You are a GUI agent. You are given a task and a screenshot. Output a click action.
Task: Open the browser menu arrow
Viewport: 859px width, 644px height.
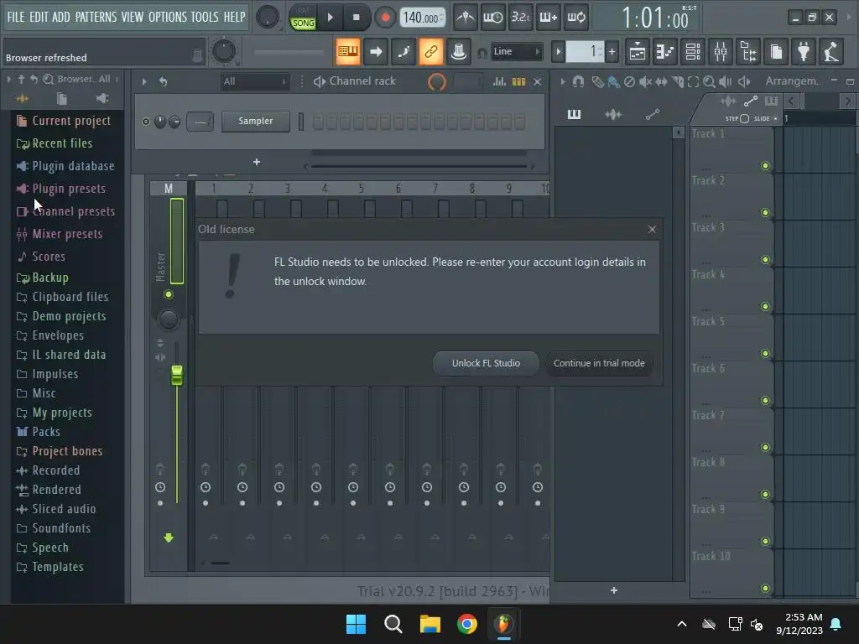click(9, 80)
